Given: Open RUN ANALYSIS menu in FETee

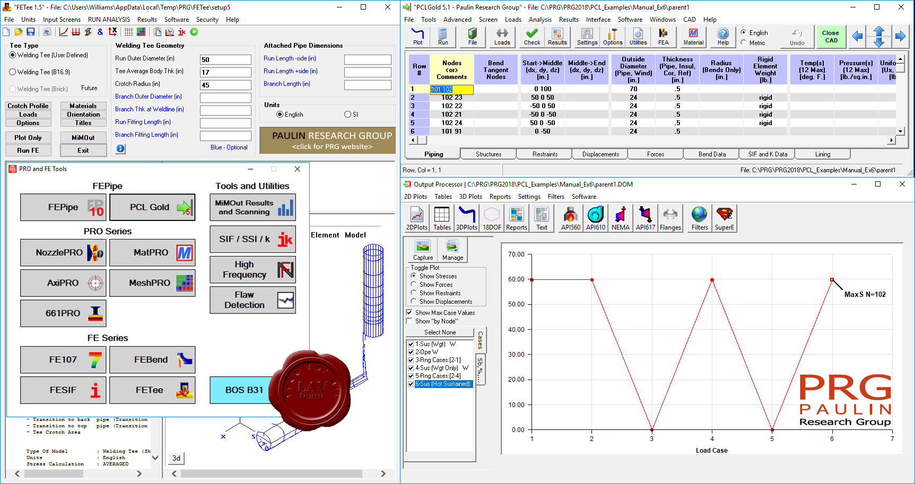Looking at the screenshot, I should (109, 20).
